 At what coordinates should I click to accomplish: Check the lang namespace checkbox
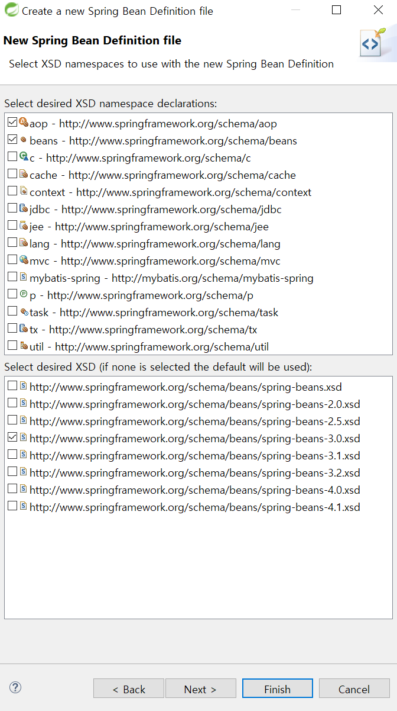(x=12, y=243)
